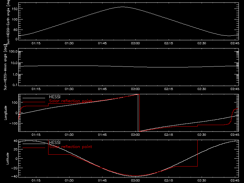The height and width of the screenshot is (183, 244).
Task: Click '02:30' time label under Moon angle plot
Action: click(x=202, y=89)
